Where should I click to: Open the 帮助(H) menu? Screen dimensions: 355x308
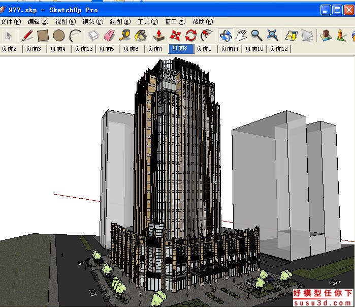pyautogui.click(x=203, y=22)
